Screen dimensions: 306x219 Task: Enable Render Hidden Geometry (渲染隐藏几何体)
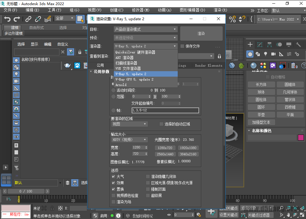(x=148, y=176)
